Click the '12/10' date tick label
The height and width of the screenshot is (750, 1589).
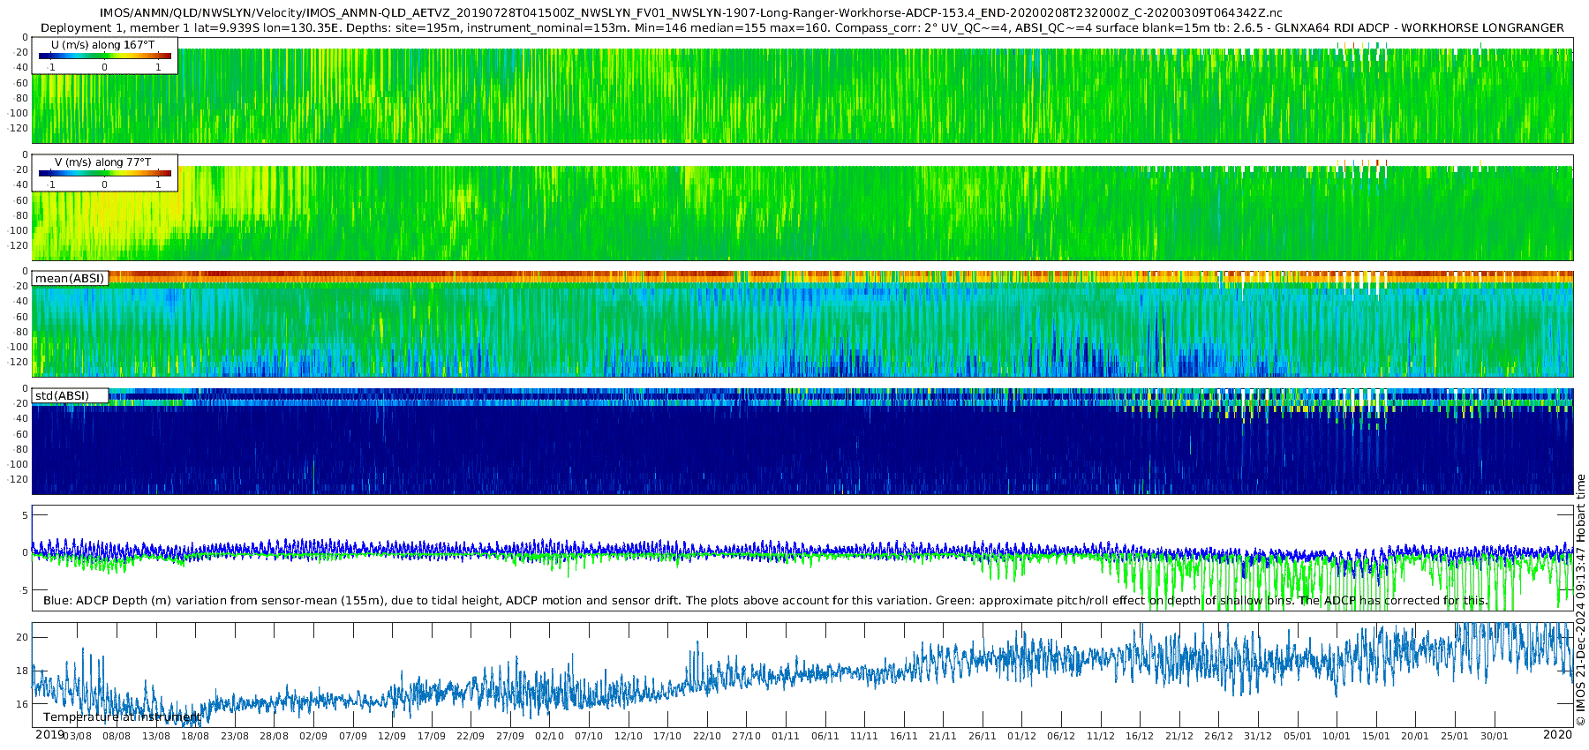[629, 736]
